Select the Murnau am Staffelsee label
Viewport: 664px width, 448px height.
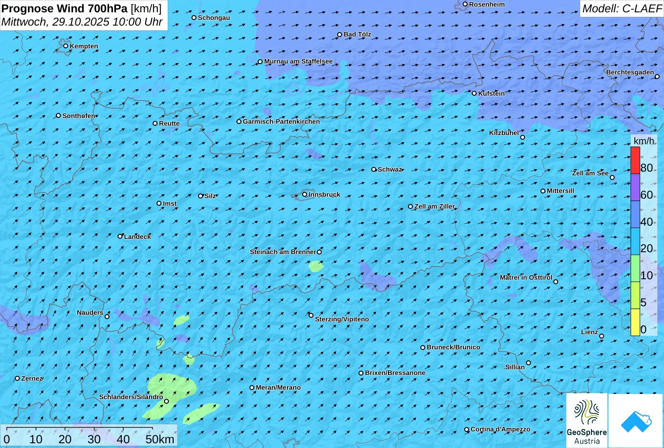tap(298, 61)
